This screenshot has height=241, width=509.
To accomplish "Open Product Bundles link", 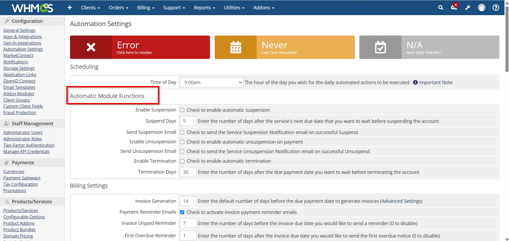I will pyautogui.click(x=19, y=230).
